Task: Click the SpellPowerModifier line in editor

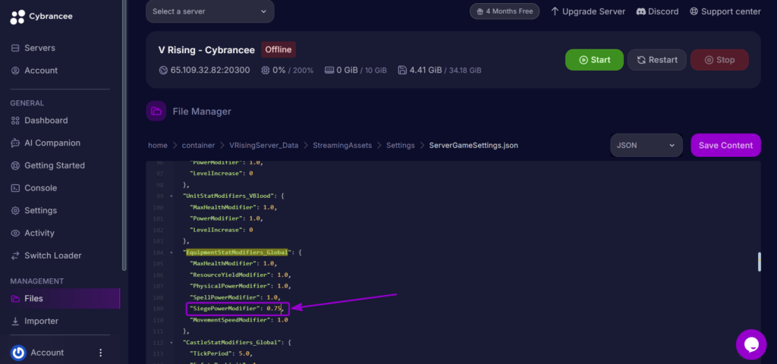Action: coord(235,297)
